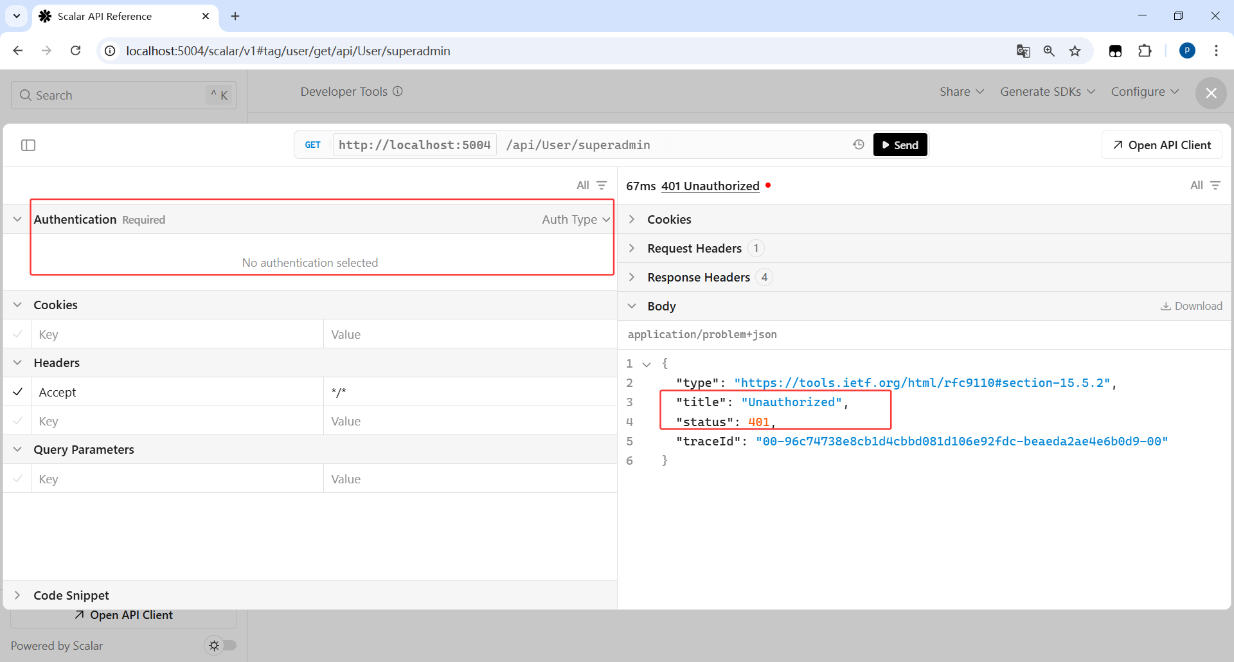This screenshot has width=1234, height=662.
Task: Toggle the dark mode switch
Action: (x=220, y=645)
